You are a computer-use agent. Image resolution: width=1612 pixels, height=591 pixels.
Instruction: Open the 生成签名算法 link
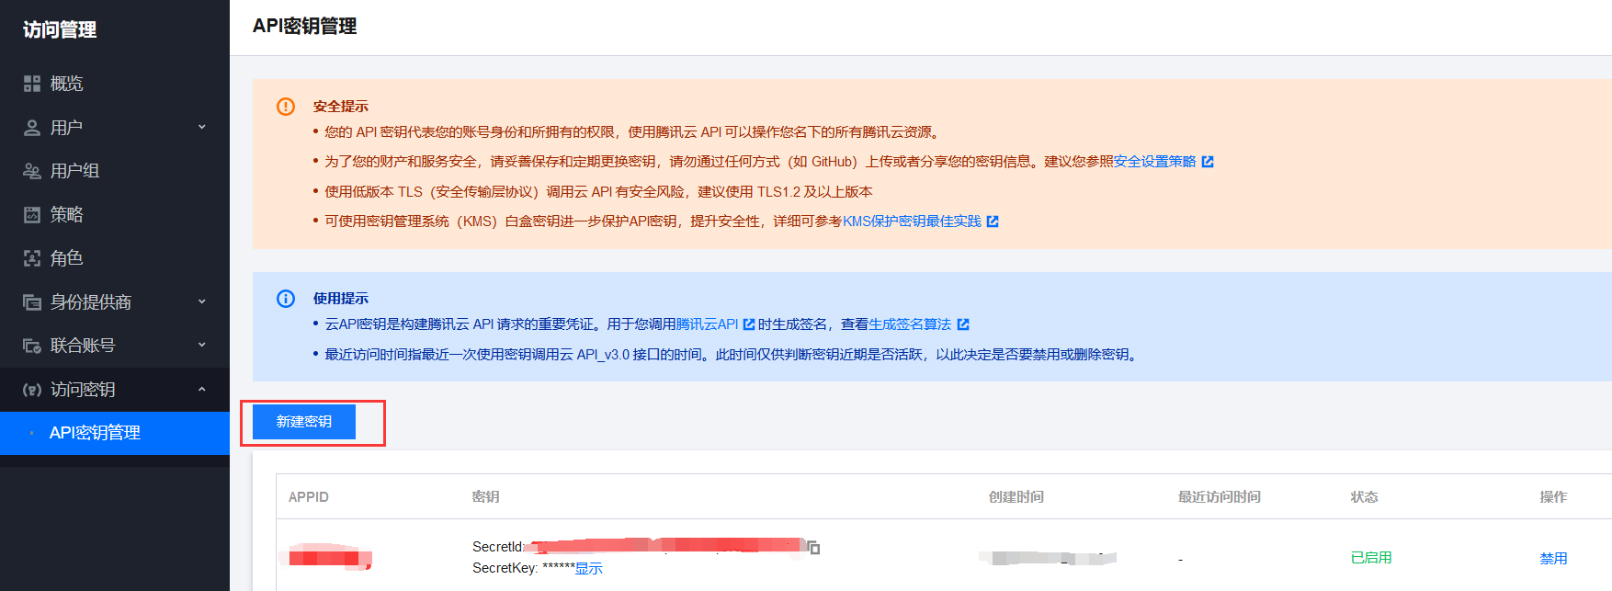pyautogui.click(x=911, y=324)
